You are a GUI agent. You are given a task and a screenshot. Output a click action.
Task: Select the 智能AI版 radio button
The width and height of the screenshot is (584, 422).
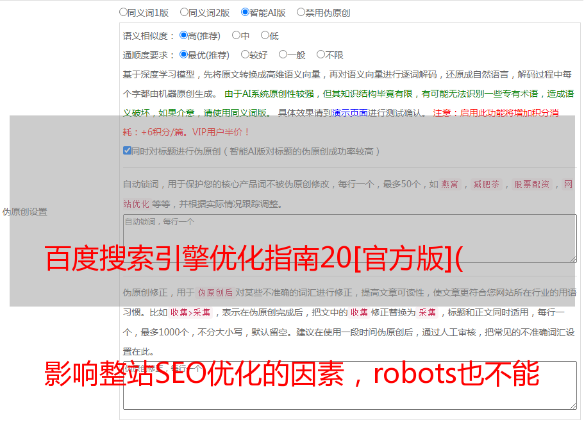coord(245,12)
